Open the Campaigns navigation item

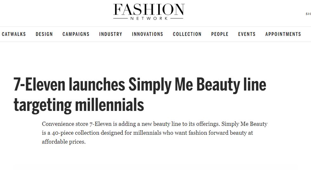[x=76, y=34]
